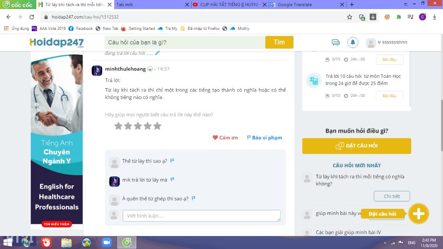
Task: Click minhthulehoang's avatar picture
Action: [97, 70]
